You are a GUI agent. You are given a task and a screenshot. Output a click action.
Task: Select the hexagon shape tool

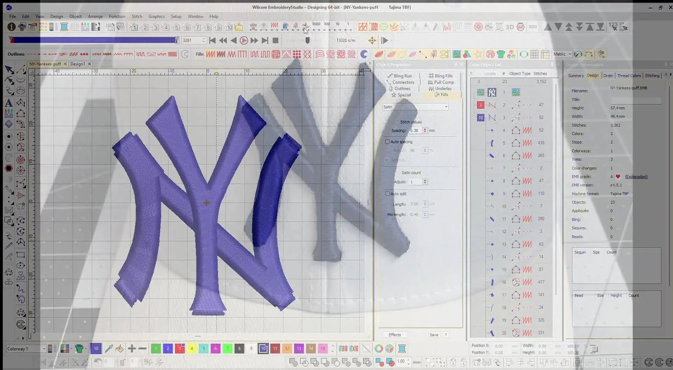pos(9,169)
